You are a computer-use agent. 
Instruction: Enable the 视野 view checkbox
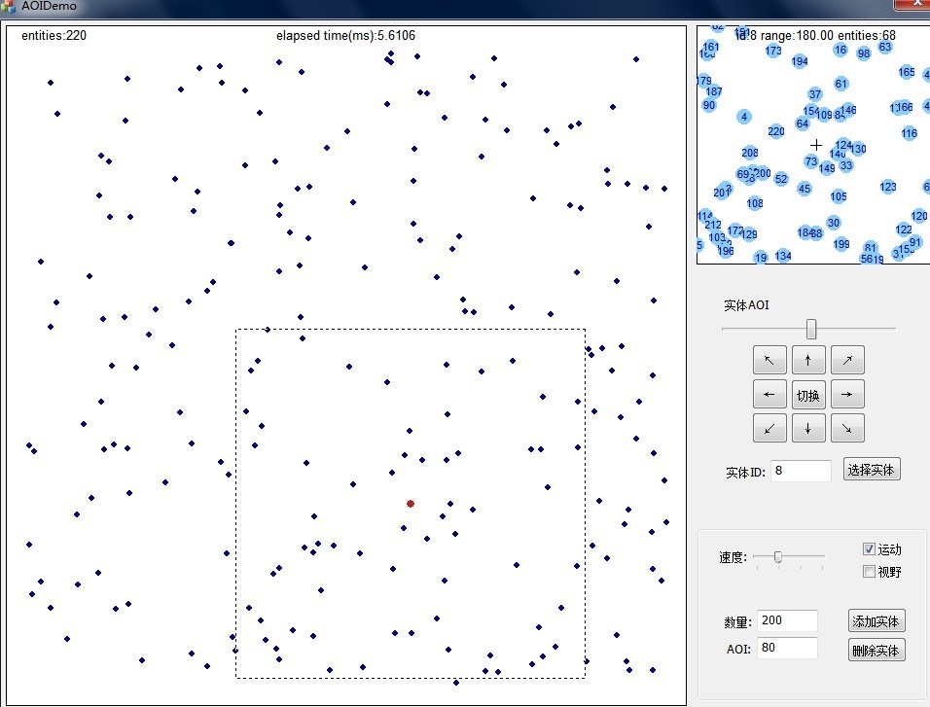(x=870, y=572)
